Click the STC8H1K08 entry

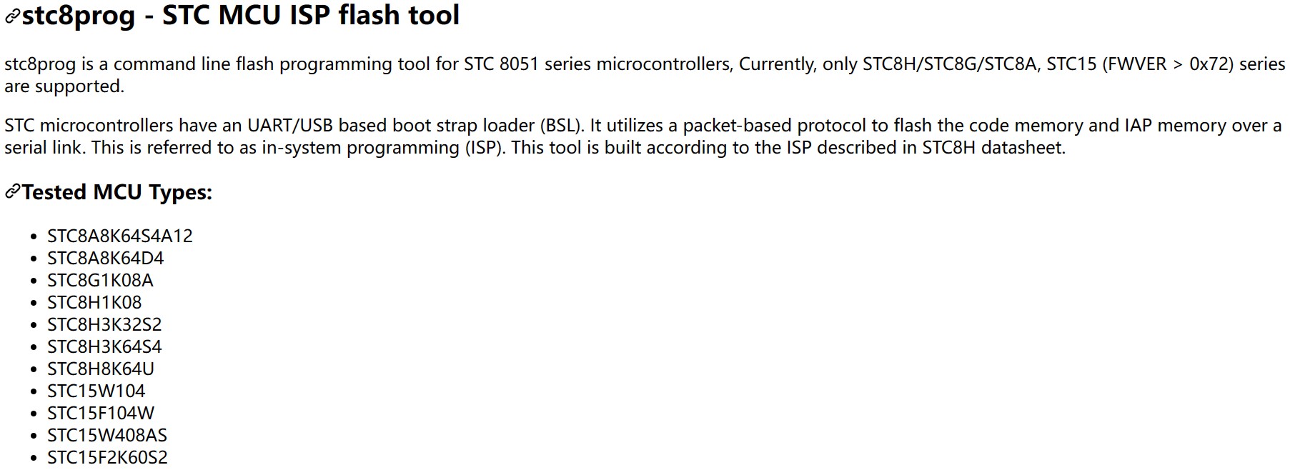tap(94, 302)
